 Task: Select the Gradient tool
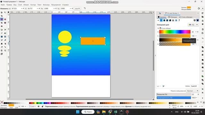[x=2, y=37]
